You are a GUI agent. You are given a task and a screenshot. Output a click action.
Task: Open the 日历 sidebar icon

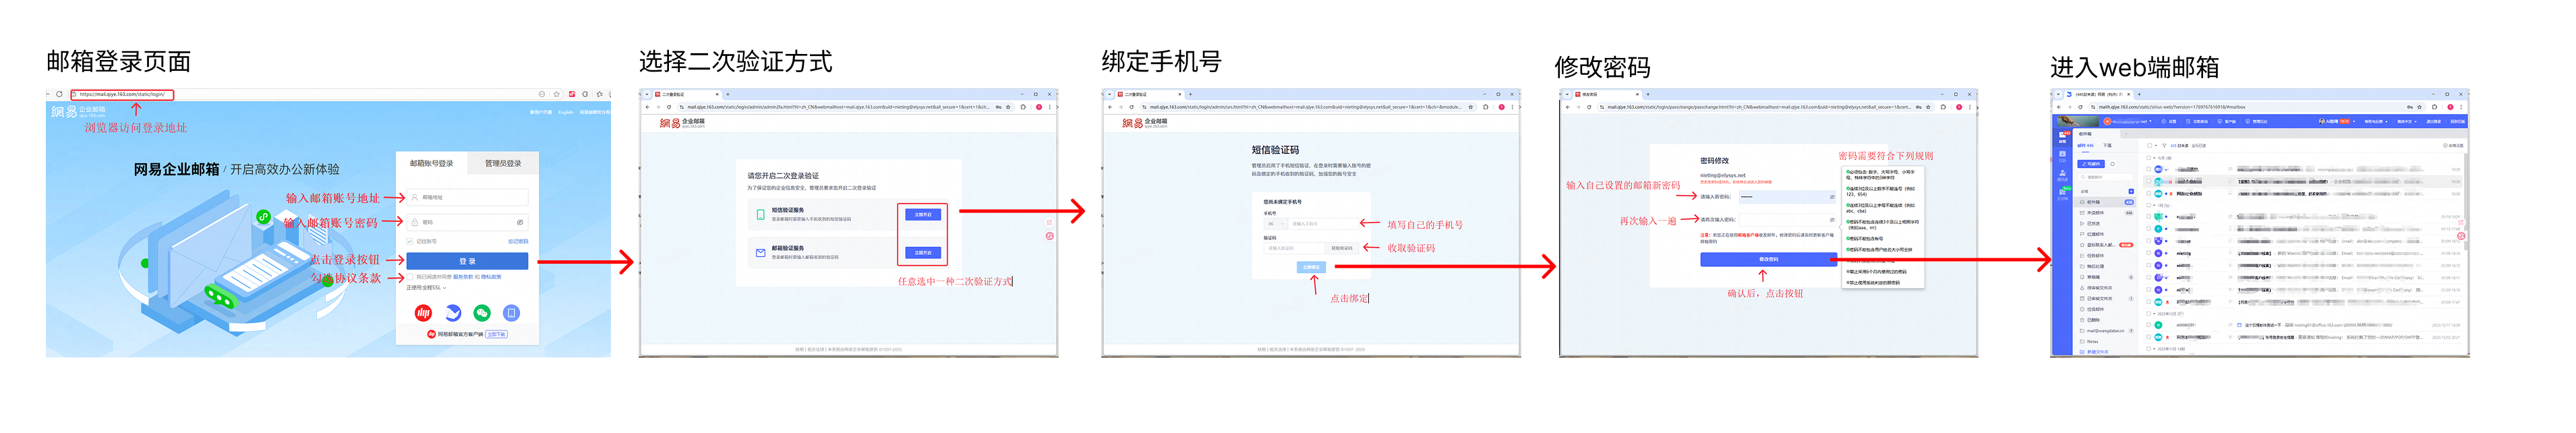click(x=2063, y=156)
